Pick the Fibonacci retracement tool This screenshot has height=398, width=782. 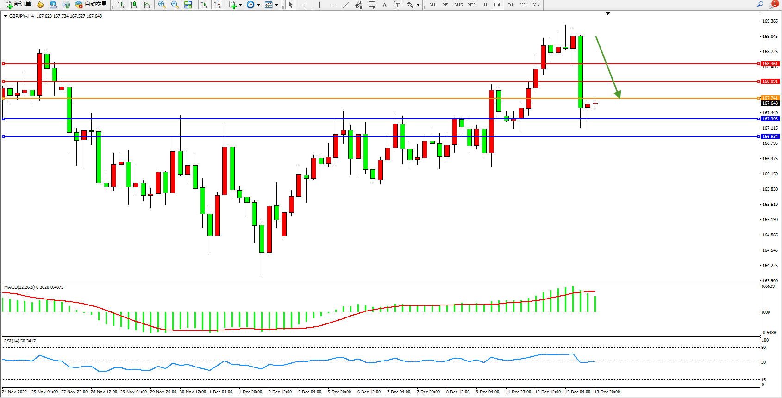click(372, 5)
